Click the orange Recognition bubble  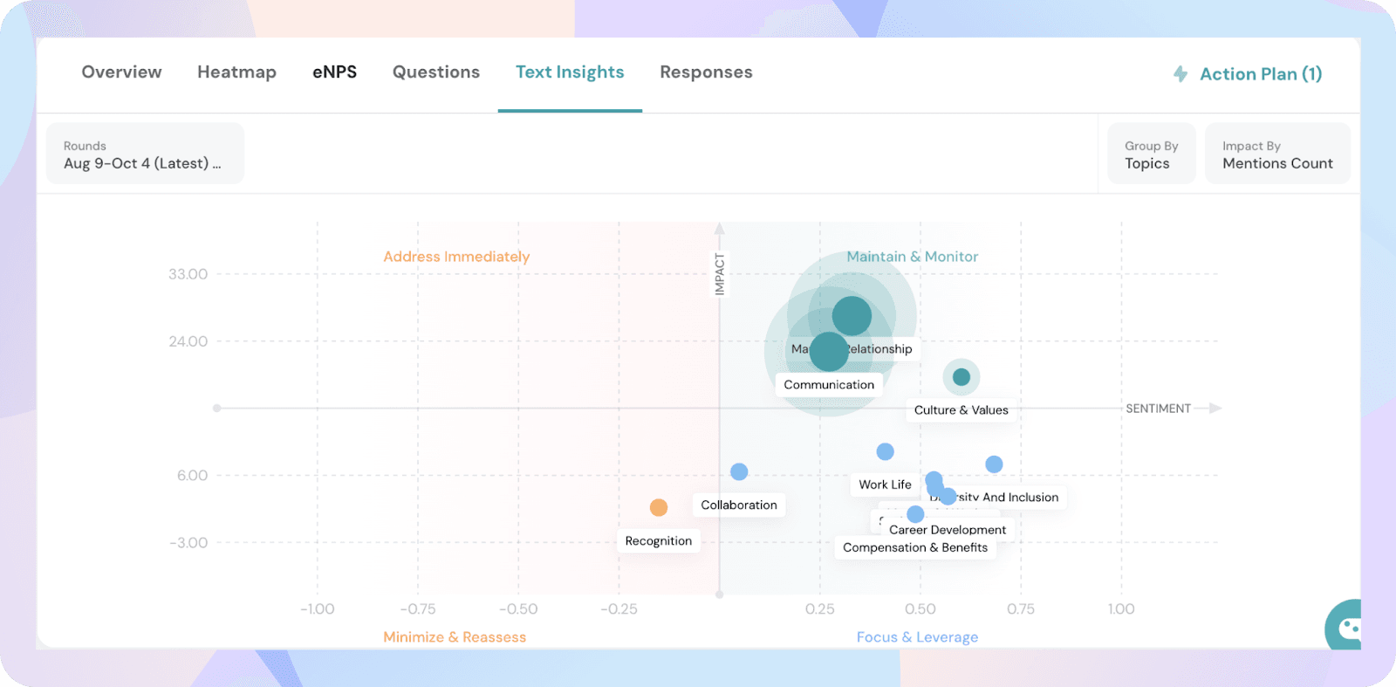pos(659,507)
